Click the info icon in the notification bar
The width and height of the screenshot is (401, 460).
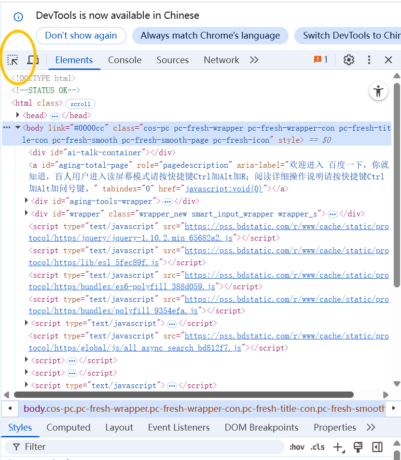18,17
